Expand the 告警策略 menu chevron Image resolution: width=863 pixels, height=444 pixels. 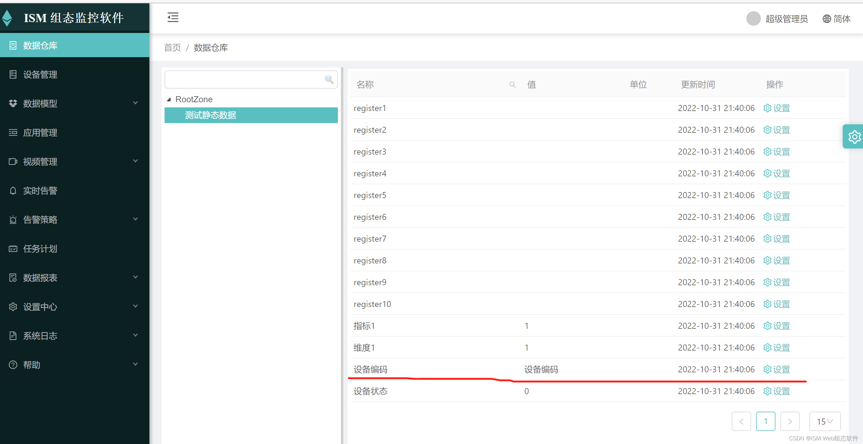pos(135,219)
